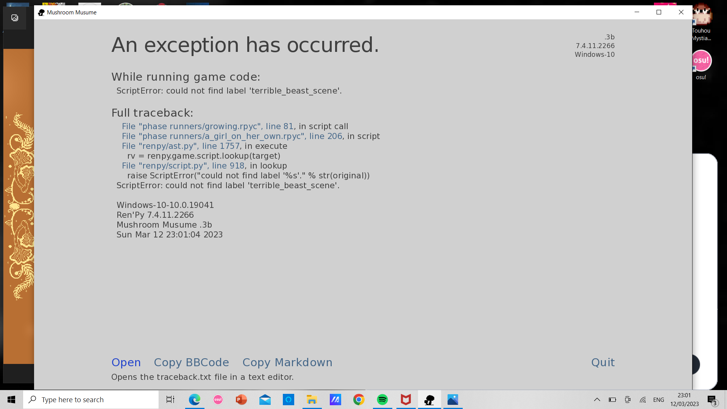This screenshot has width=727, height=409.
Task: Click the Copy BBCode button
Action: tap(191, 362)
